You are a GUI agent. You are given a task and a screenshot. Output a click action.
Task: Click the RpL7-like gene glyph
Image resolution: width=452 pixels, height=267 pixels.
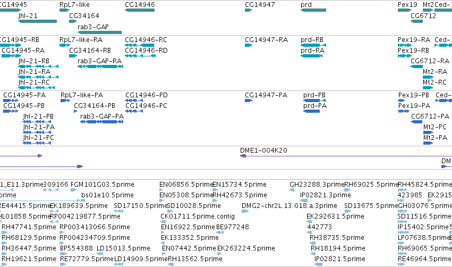65,10
